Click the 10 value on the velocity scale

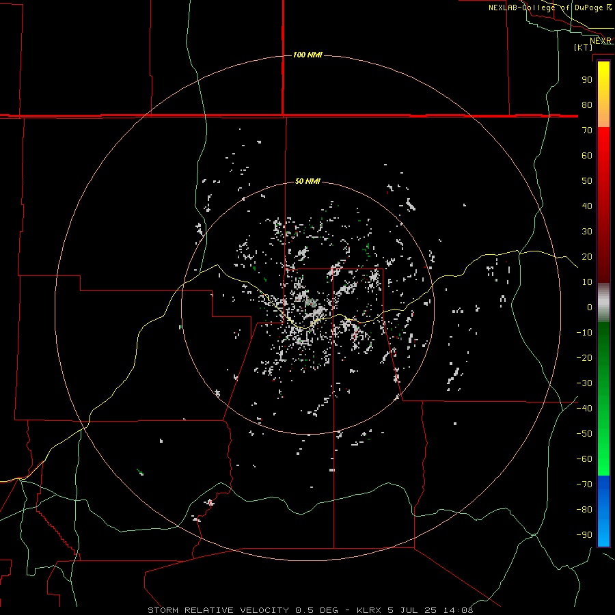coord(587,282)
